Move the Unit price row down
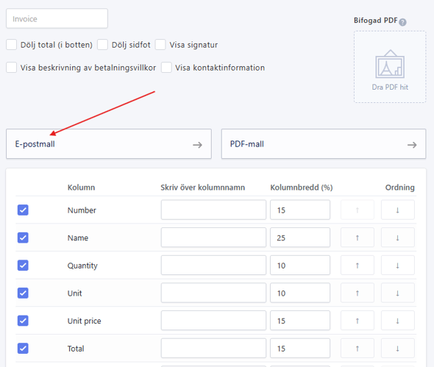The width and height of the screenshot is (434, 367). pos(397,321)
